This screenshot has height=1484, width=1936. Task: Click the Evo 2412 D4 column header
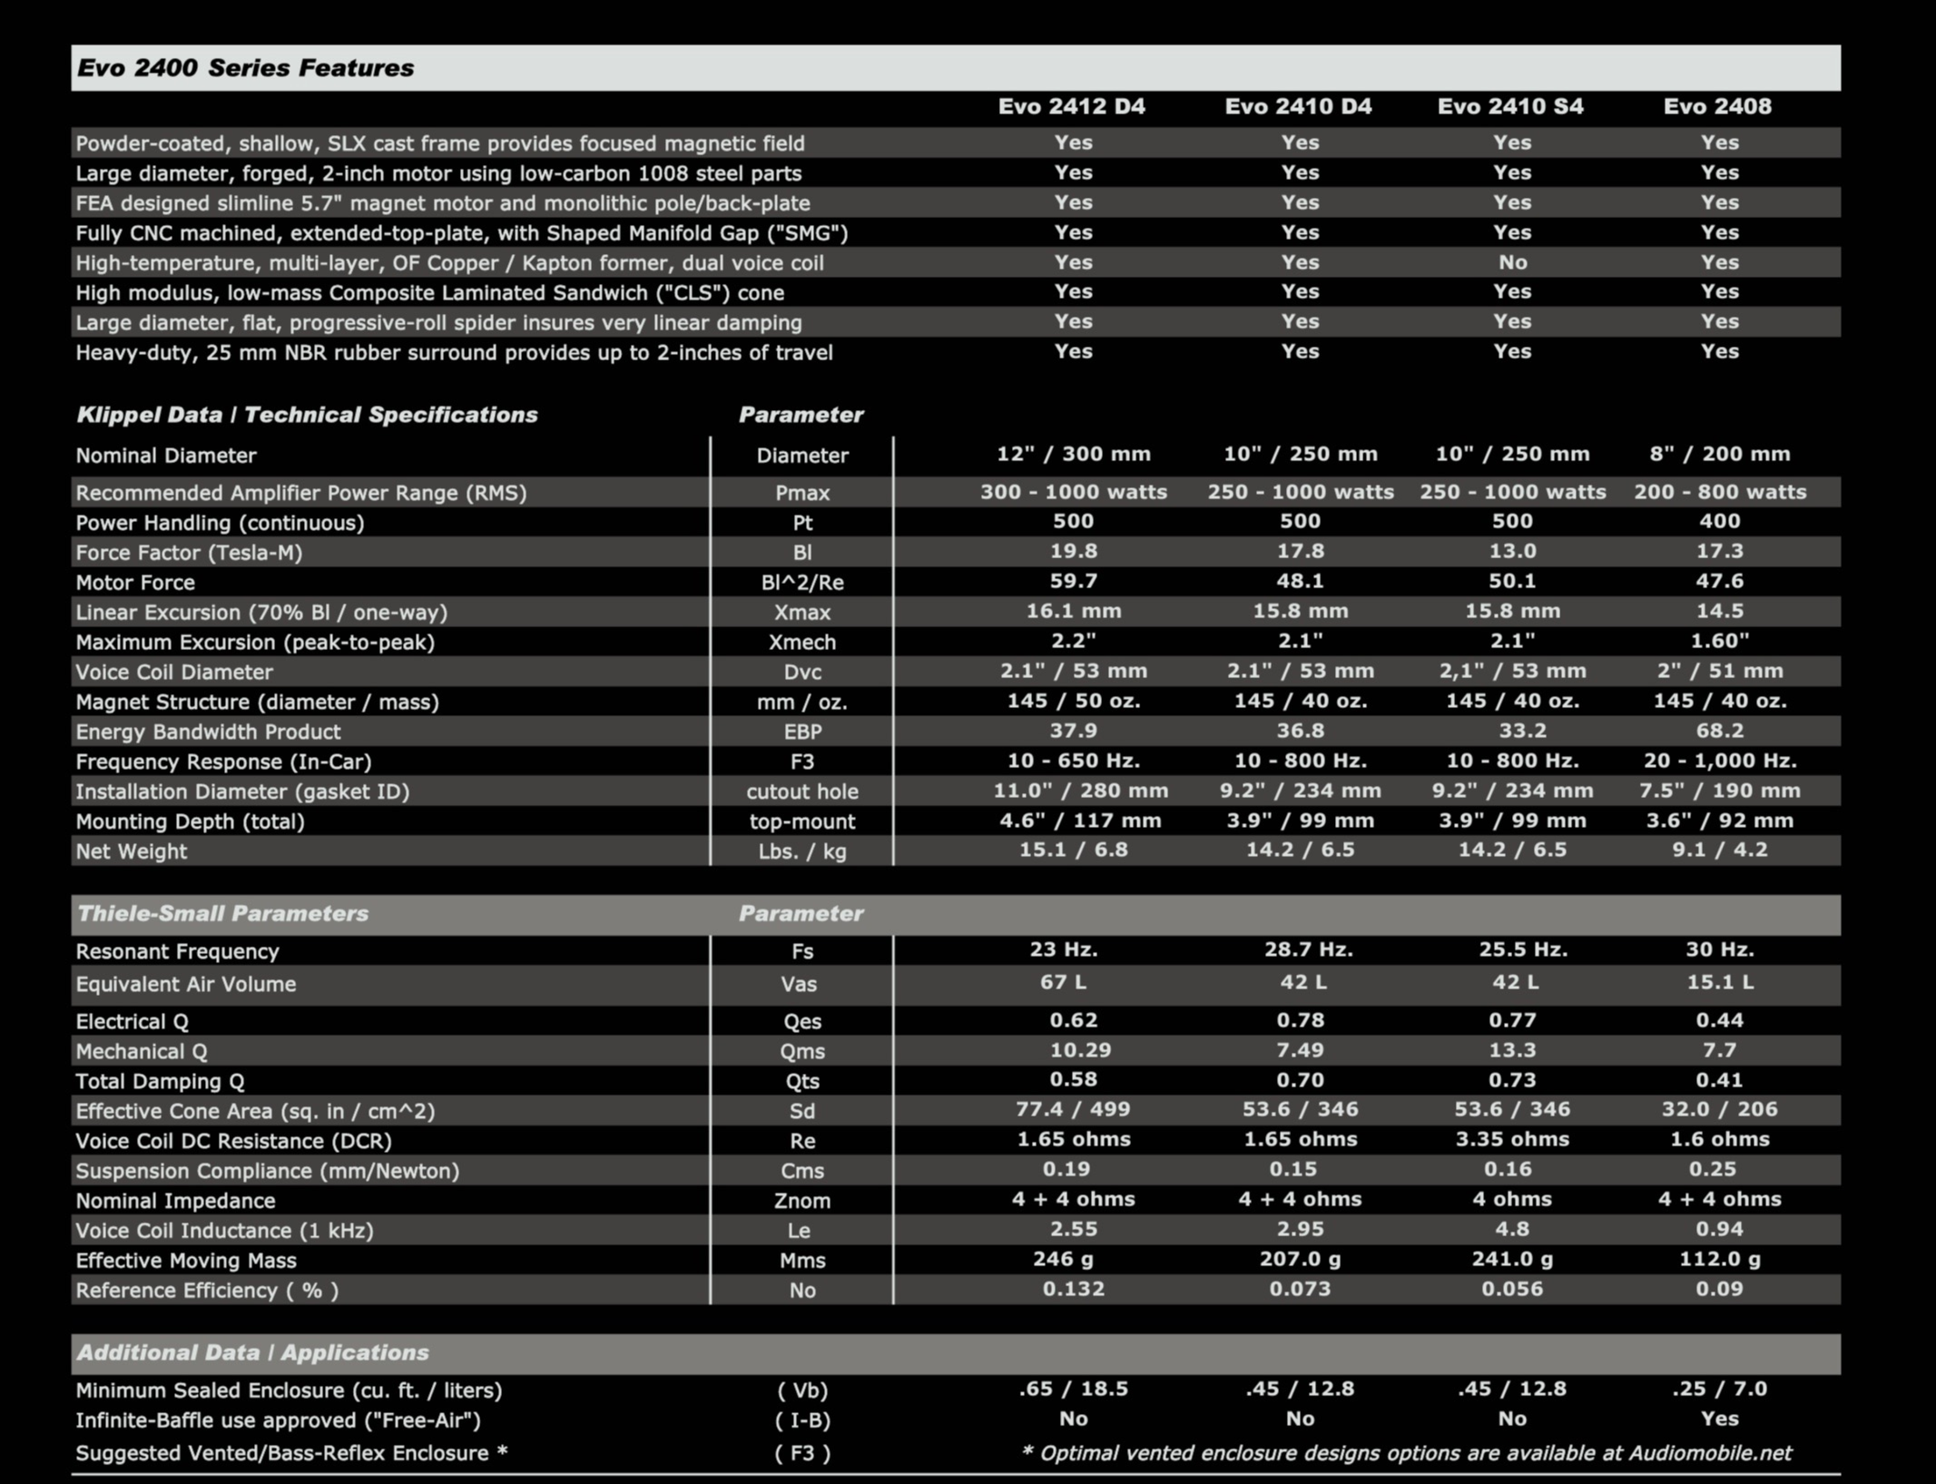1071,107
